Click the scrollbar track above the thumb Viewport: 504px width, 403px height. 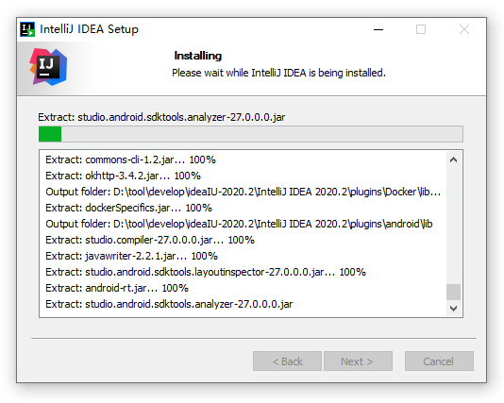453,226
